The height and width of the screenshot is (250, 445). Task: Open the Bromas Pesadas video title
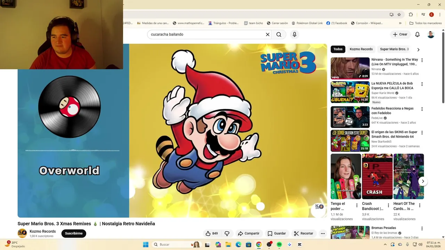383,228
